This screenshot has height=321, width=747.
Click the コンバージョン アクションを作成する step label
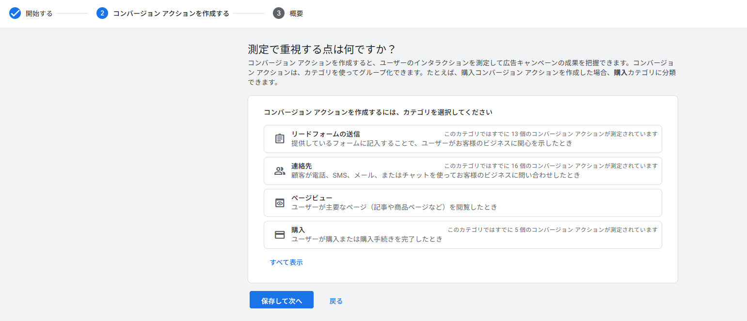[171, 14]
